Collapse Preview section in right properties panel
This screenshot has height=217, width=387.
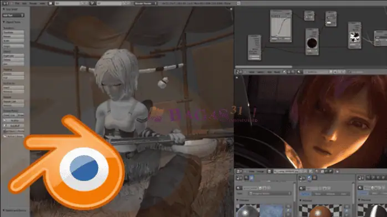pyautogui.click(x=359, y=200)
